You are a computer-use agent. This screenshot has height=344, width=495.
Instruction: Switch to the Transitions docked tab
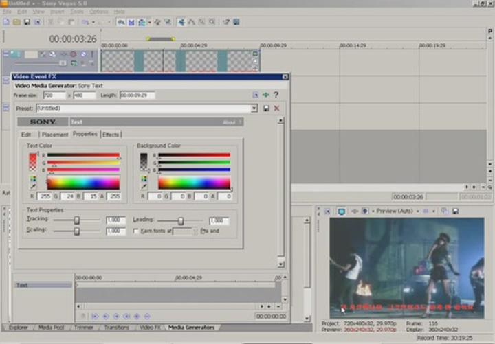tap(116, 328)
